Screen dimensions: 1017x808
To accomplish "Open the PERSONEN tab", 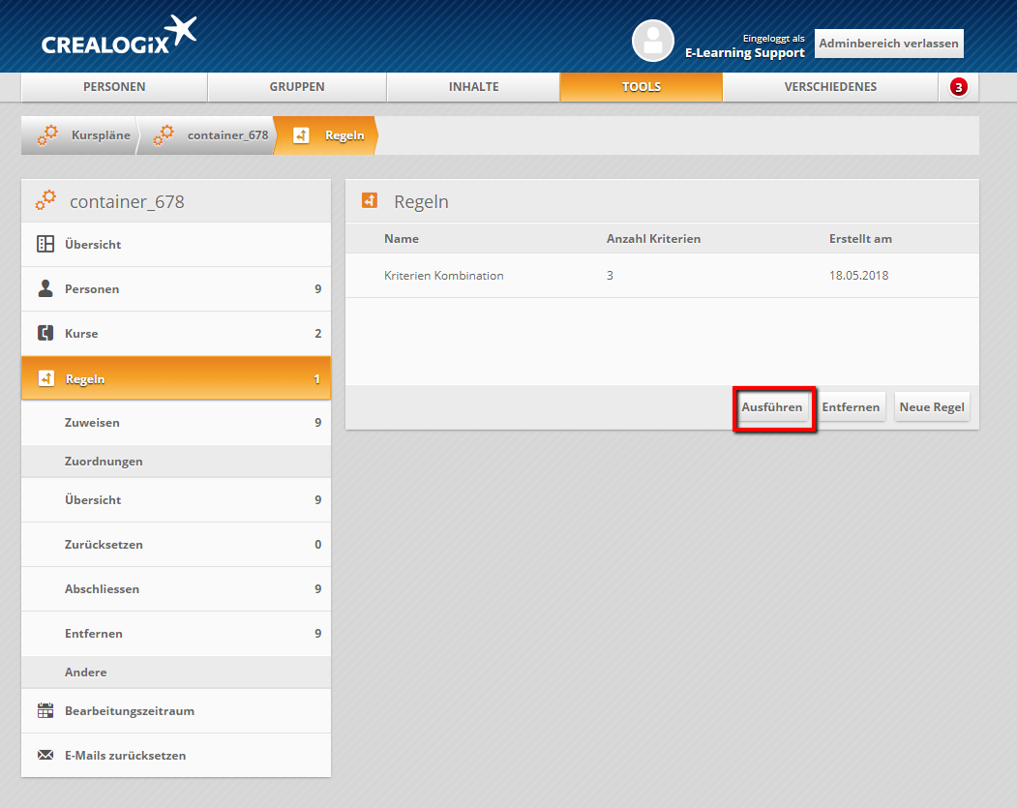I will click(x=114, y=87).
